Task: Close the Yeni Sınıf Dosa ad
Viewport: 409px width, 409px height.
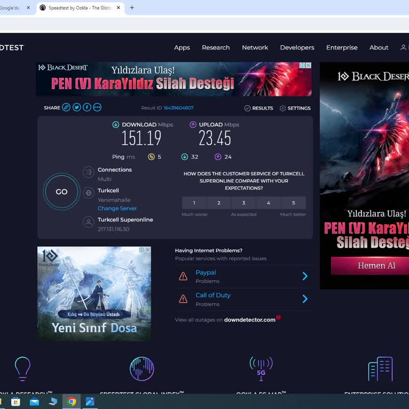Action: 148,250
